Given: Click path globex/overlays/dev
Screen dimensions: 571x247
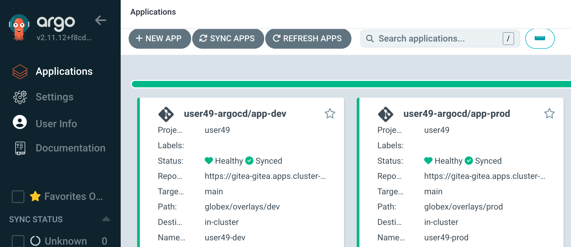Looking at the screenshot, I should pos(242,207).
